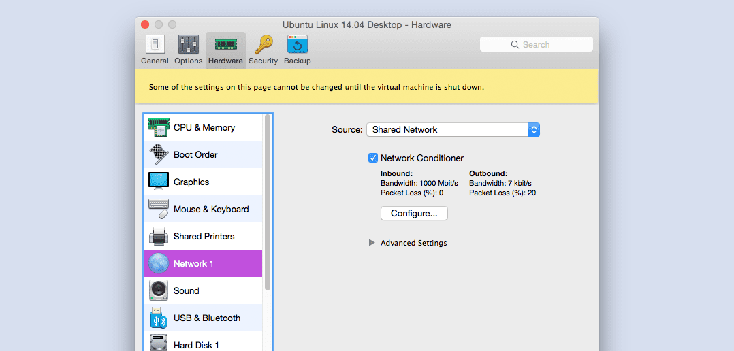Click the Outbound Bandwidth 7 kbit/s value

tap(520, 183)
